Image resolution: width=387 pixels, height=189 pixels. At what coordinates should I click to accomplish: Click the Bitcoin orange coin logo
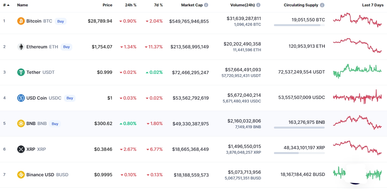point(21,21)
